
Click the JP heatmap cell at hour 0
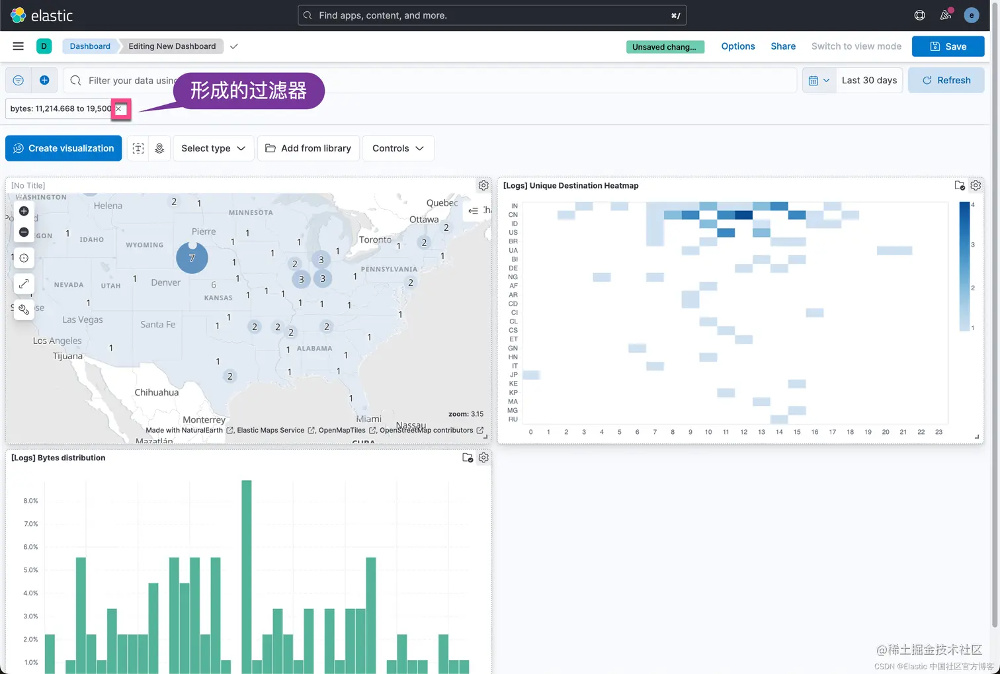(x=531, y=375)
